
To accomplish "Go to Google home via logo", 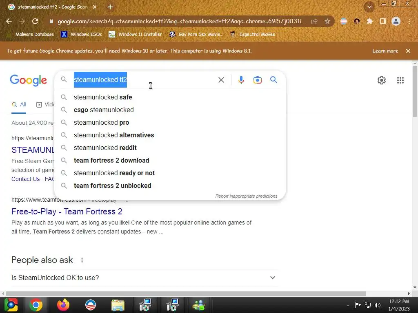I will 28,80.
